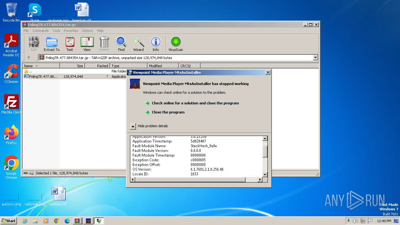
Task: Select the FnlingTR.477.88... file row
Action: 75,77
